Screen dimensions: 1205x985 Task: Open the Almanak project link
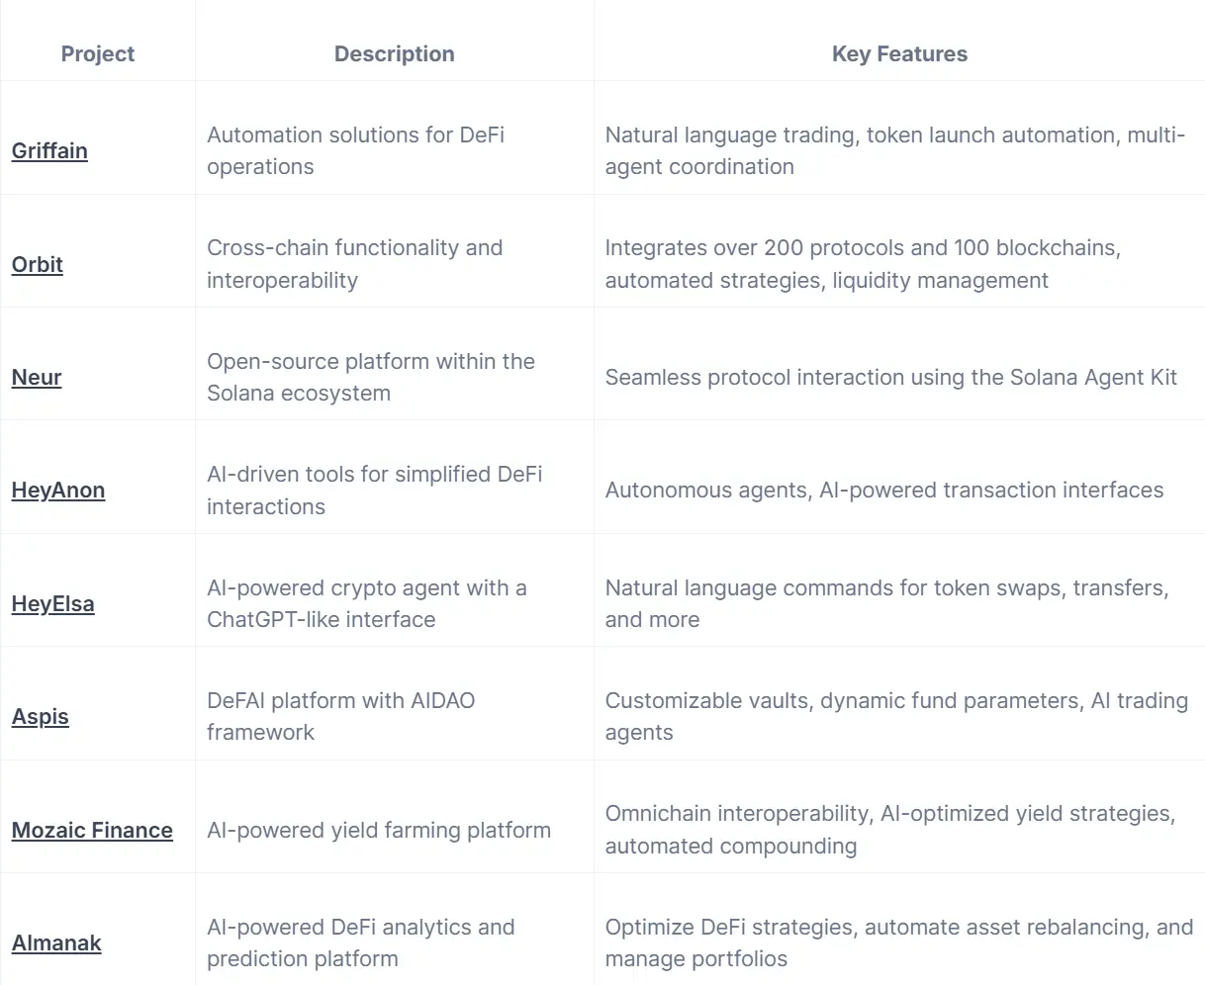point(56,943)
